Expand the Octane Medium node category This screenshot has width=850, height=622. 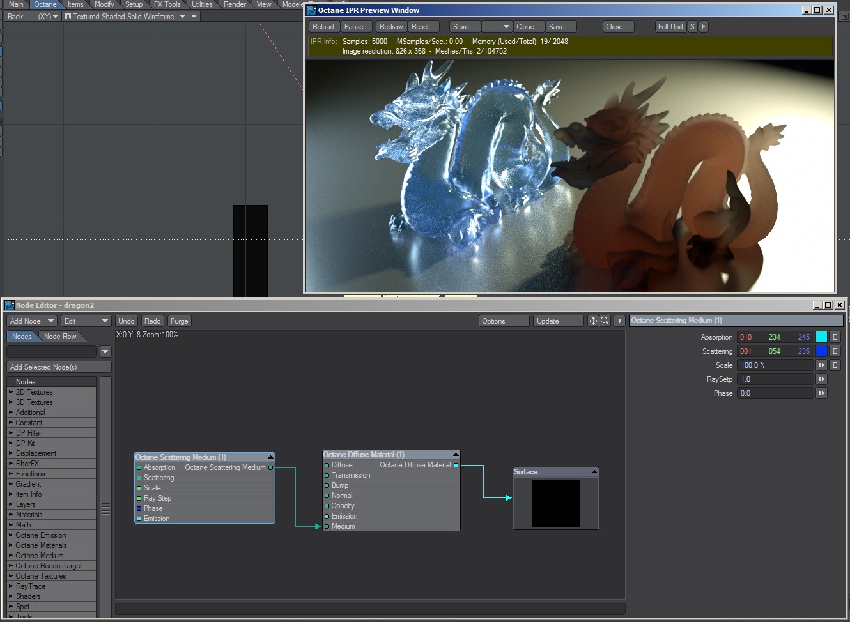pyautogui.click(x=11, y=556)
